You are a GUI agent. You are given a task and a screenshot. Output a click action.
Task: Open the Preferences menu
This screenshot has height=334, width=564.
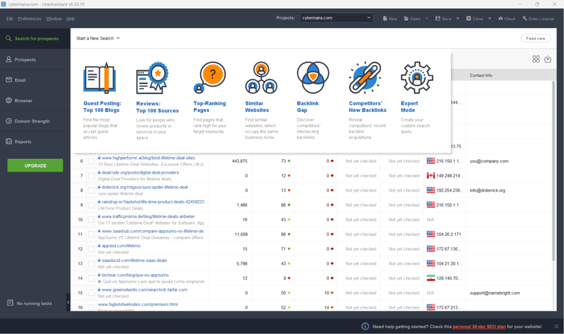pyautogui.click(x=30, y=19)
